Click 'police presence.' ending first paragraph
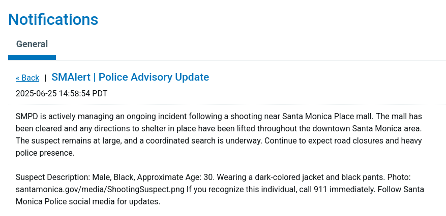Viewport: 446px width, 216px height. click(x=45, y=153)
